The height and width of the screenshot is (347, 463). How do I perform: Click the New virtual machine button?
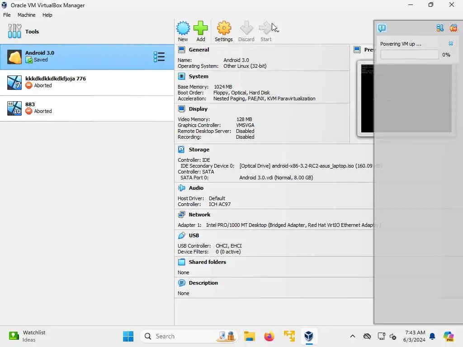(183, 31)
